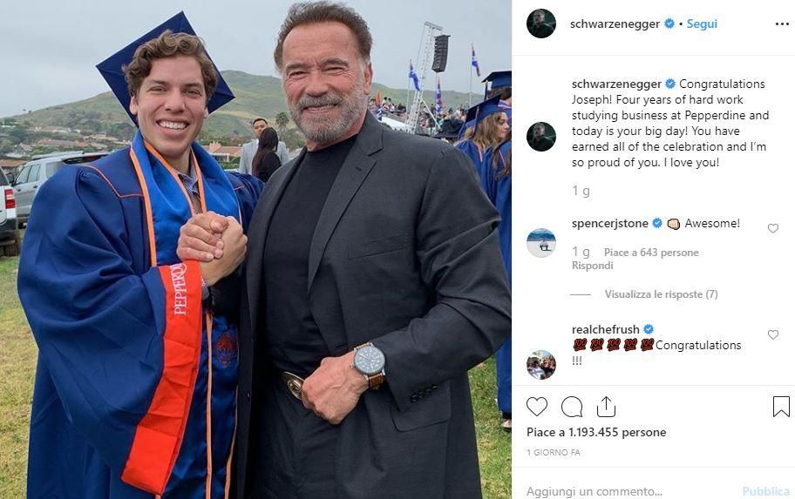
Task: Reply to spencerjstone with Rispondi
Action: (x=592, y=266)
